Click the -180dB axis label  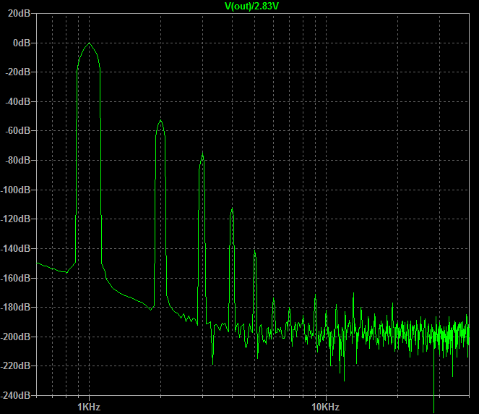[16, 307]
